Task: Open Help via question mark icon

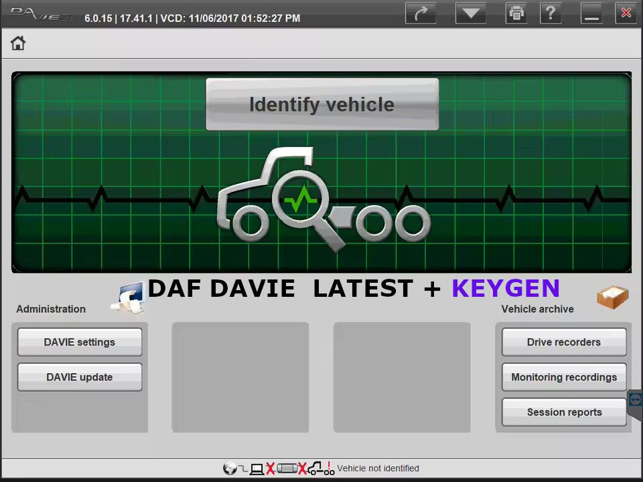Action: 551,13
